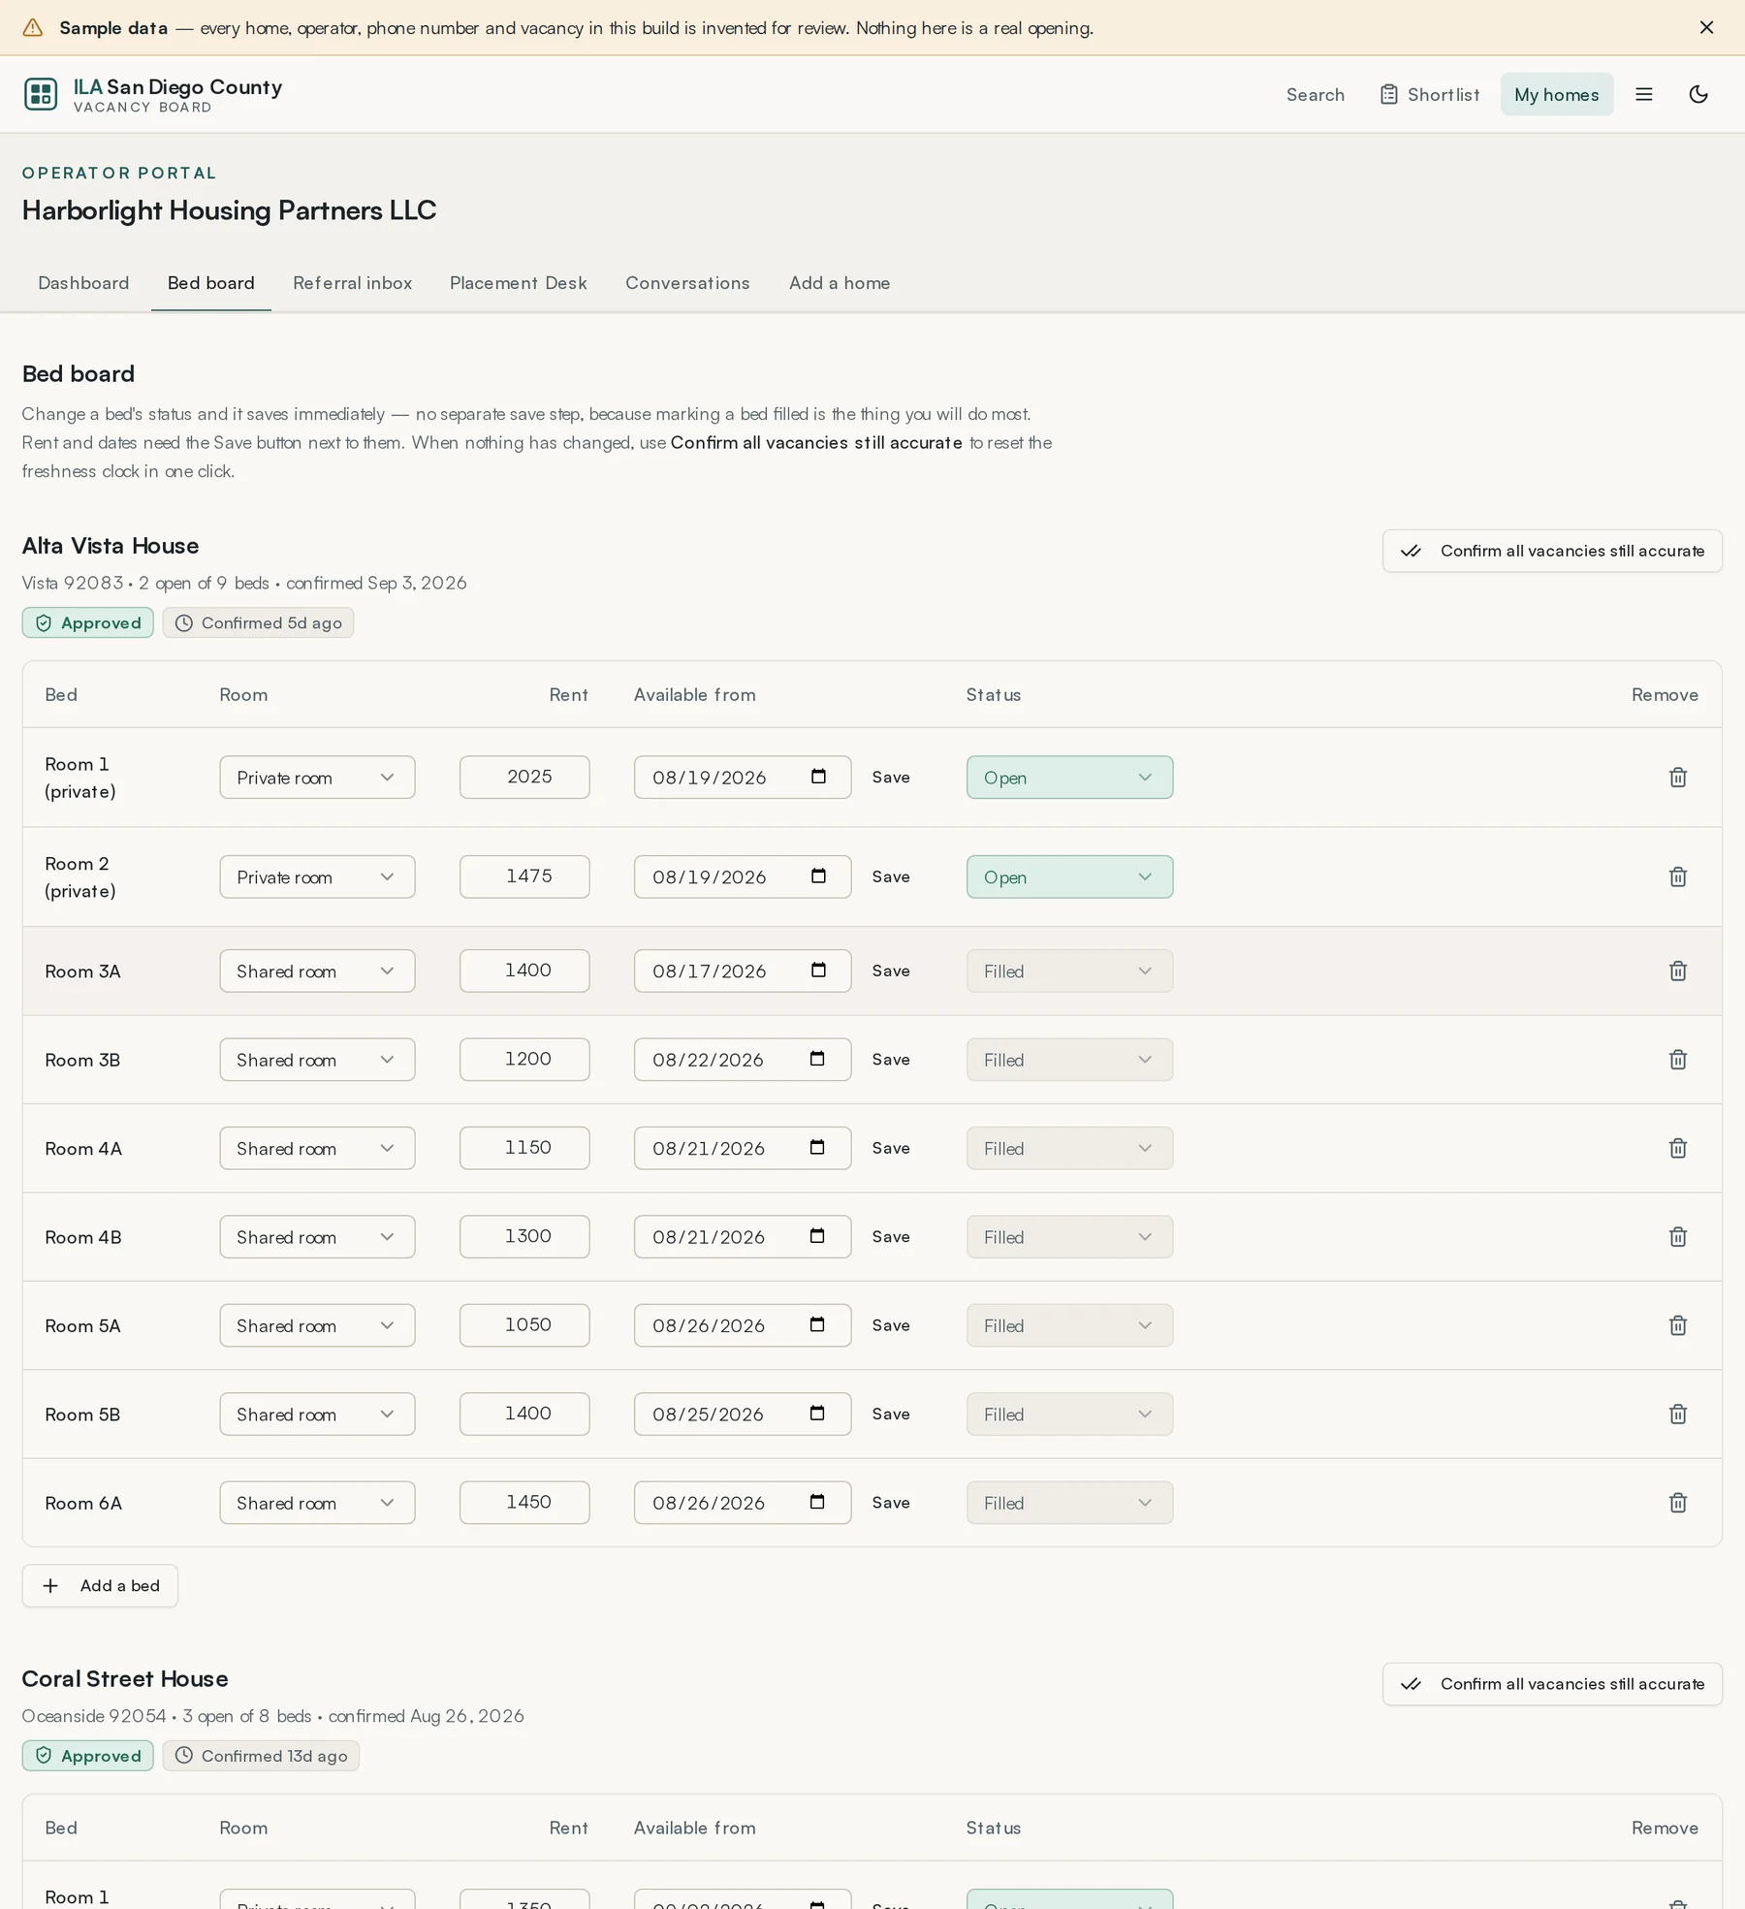Screen dimensions: 1745x1909
Task: Confirm all vacancies for Alta Vista House
Action: (x=1552, y=551)
